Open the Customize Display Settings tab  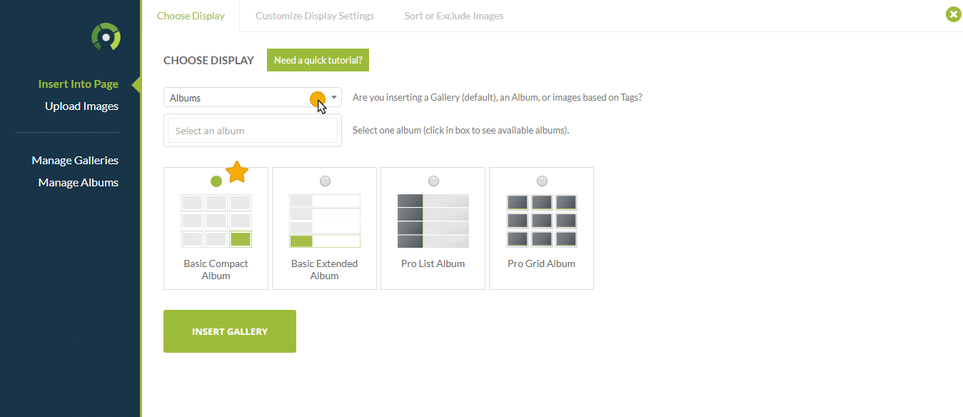(x=315, y=16)
